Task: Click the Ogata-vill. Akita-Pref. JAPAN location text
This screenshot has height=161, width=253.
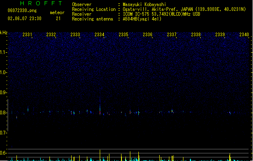Action: pyautogui.click(x=184, y=9)
